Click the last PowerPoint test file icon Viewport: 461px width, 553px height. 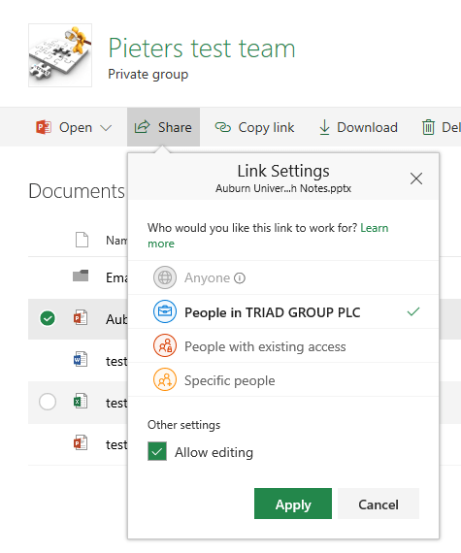pyautogui.click(x=81, y=442)
